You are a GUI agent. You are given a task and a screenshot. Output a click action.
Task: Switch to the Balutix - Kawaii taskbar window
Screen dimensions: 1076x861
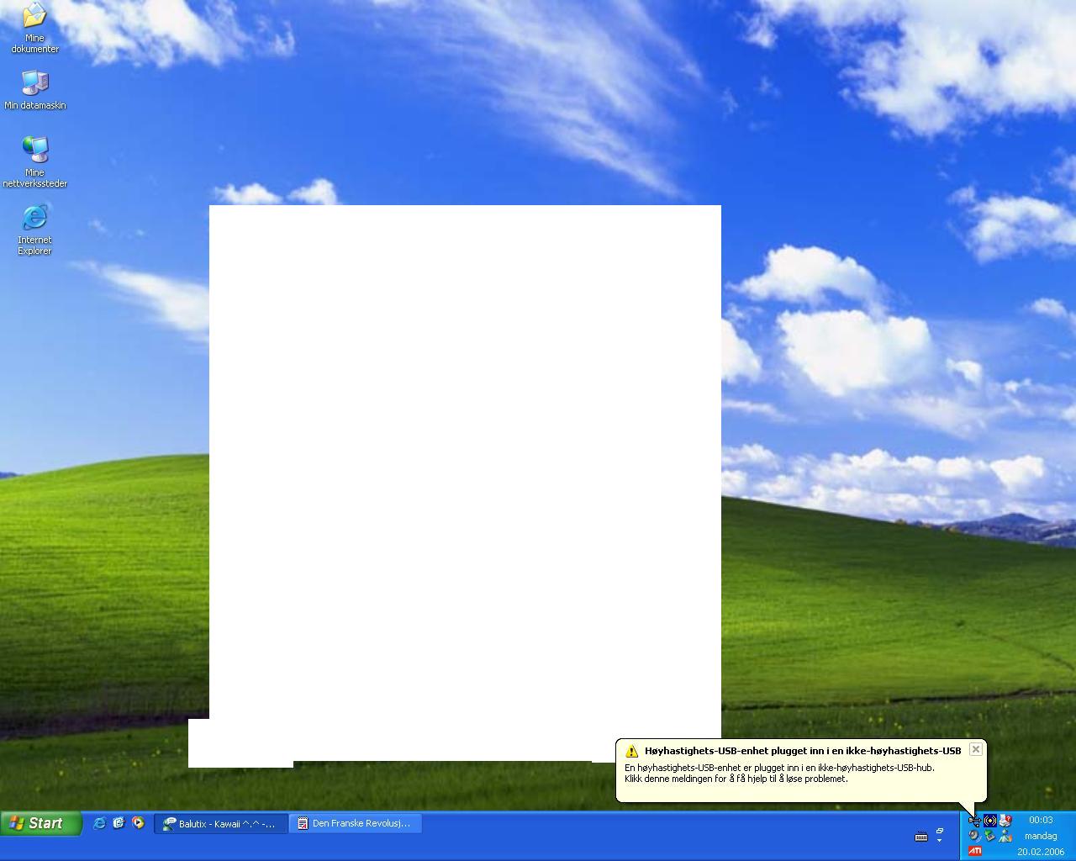(221, 824)
